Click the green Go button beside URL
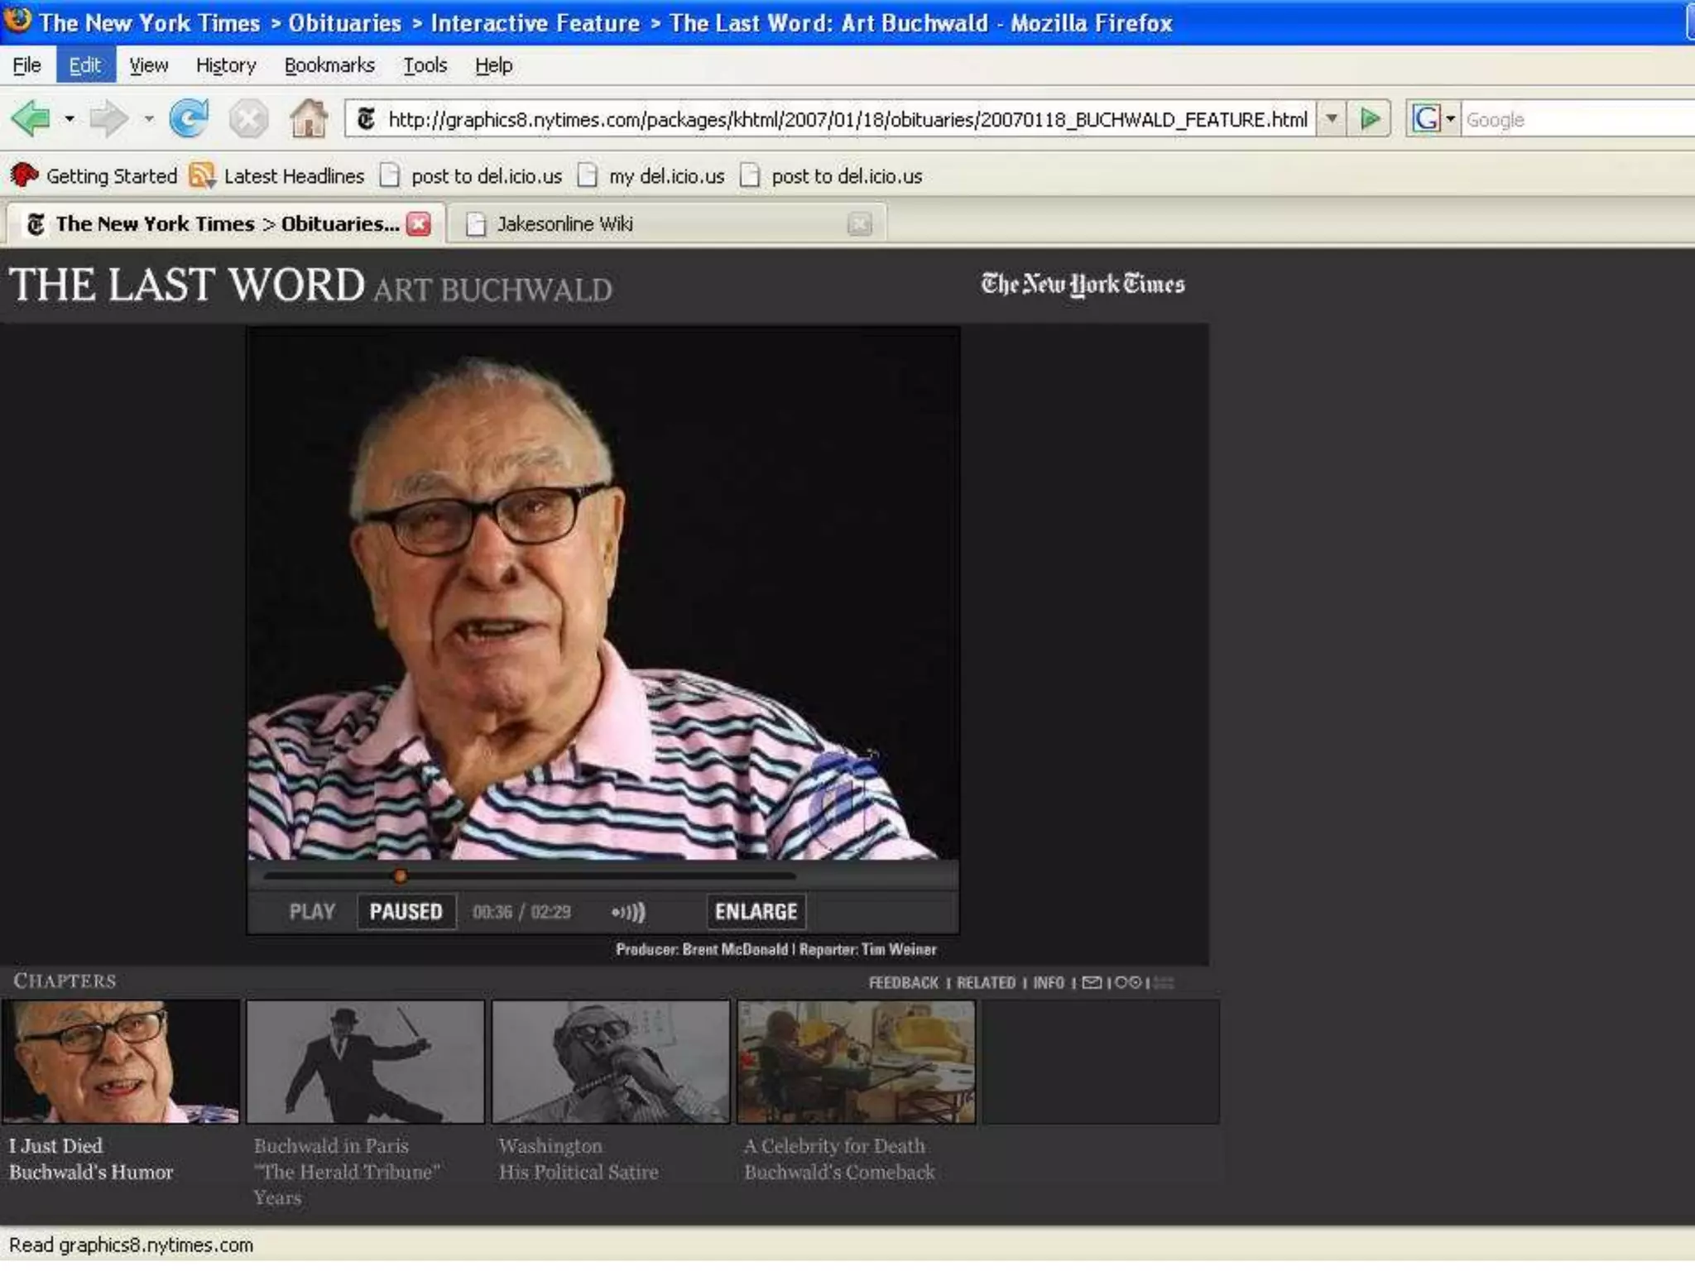 (x=1370, y=119)
